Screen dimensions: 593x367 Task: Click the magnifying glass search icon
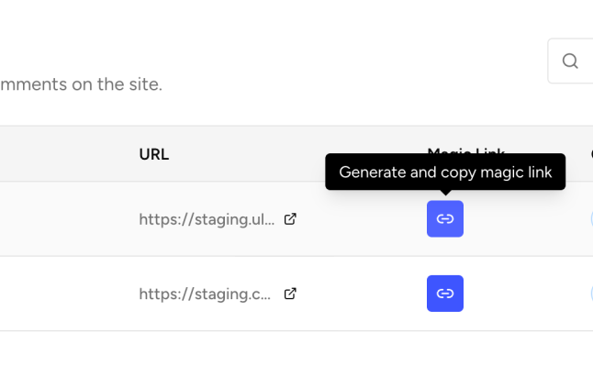click(x=570, y=61)
